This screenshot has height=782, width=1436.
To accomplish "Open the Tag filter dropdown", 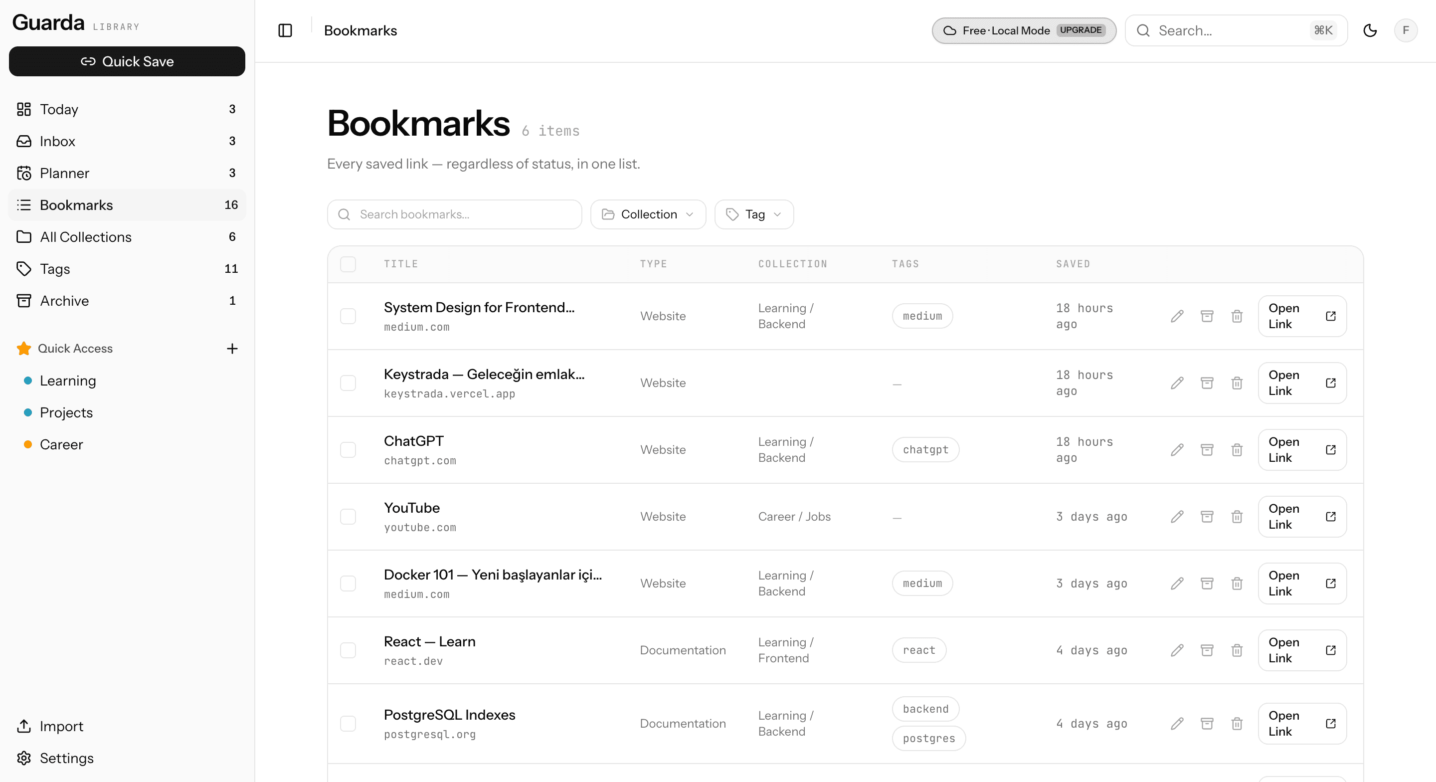I will (754, 215).
